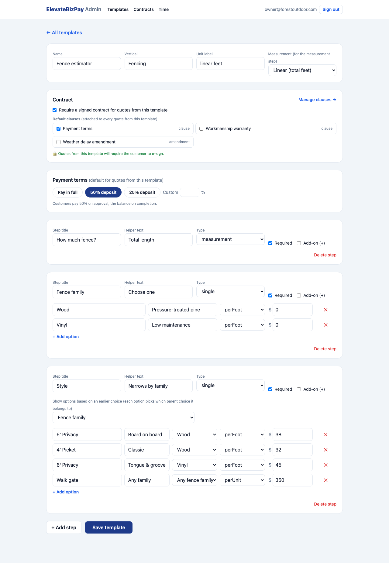Check the Weather delay amendment

point(59,142)
